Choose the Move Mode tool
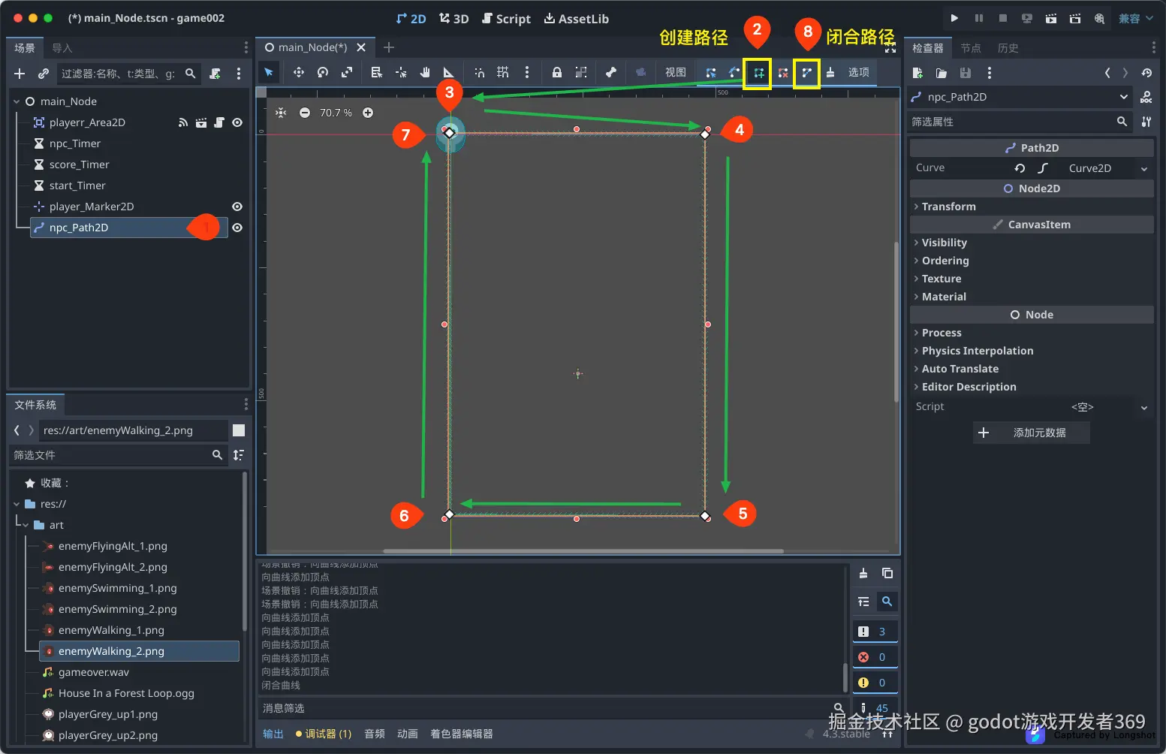The height and width of the screenshot is (754, 1166). click(x=298, y=72)
